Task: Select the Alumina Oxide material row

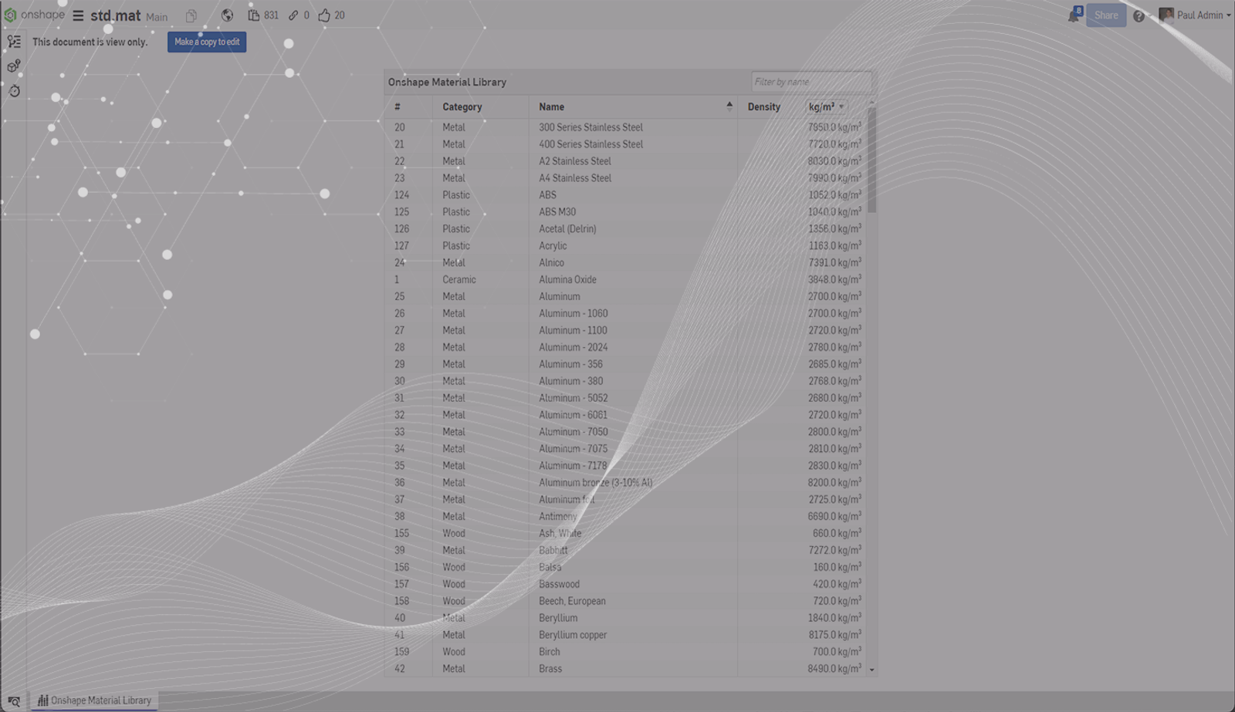Action: pos(567,280)
